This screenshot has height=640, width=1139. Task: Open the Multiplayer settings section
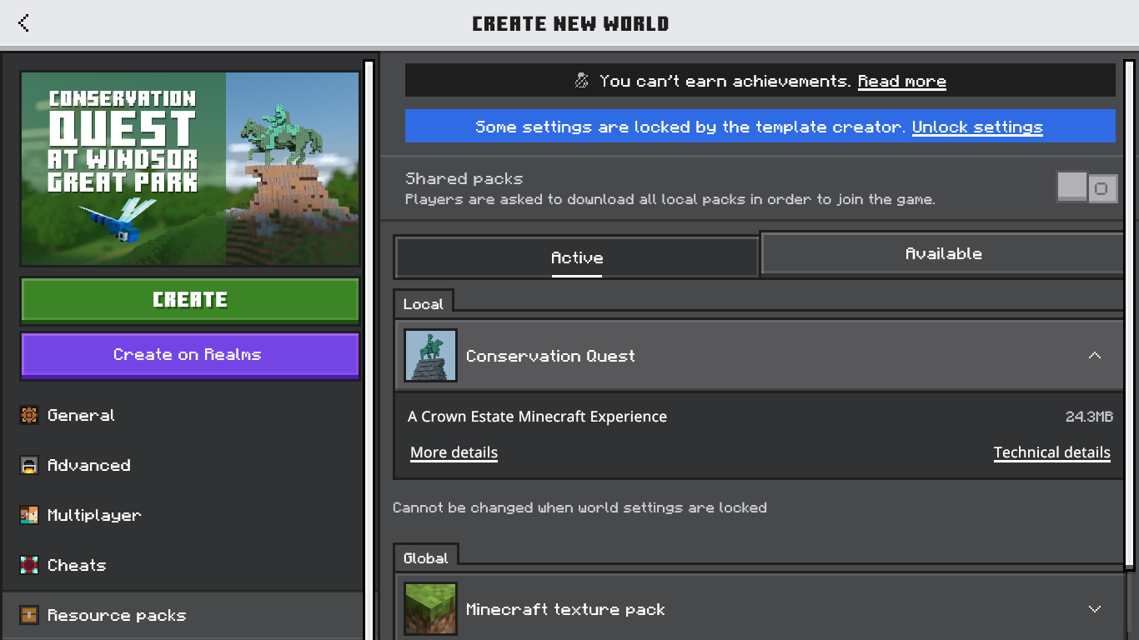pyautogui.click(x=182, y=515)
